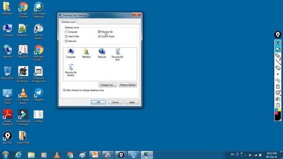Image resolution: width=283 pixels, height=159 pixels.
Task: Select Wondershare Filmora9 desktop shortcut
Action: coord(23,117)
